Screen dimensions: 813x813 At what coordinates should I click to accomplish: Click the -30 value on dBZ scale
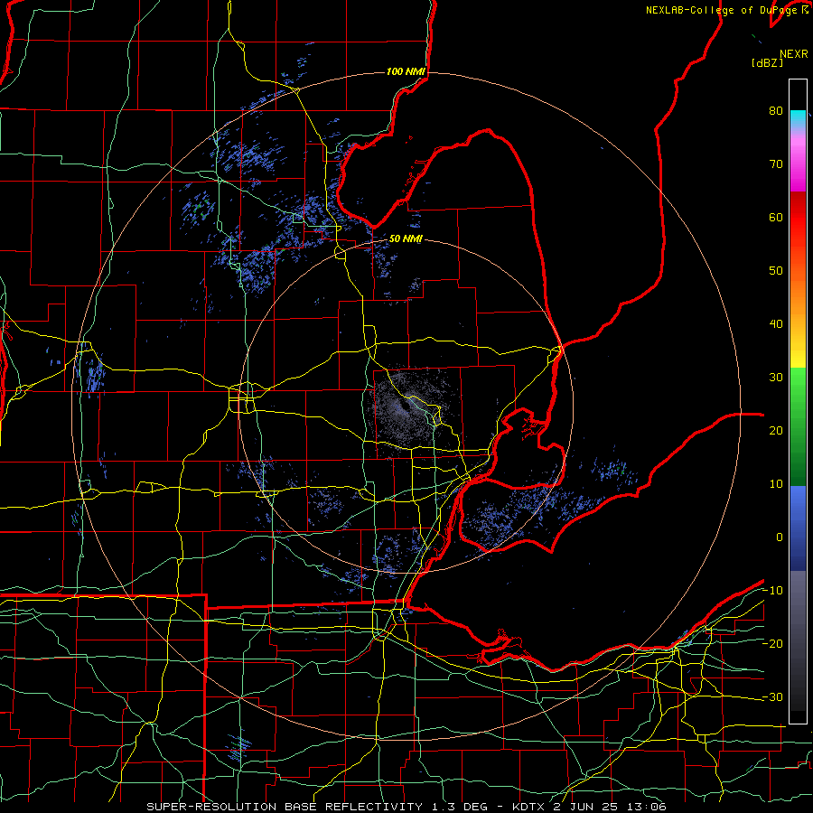(772, 697)
